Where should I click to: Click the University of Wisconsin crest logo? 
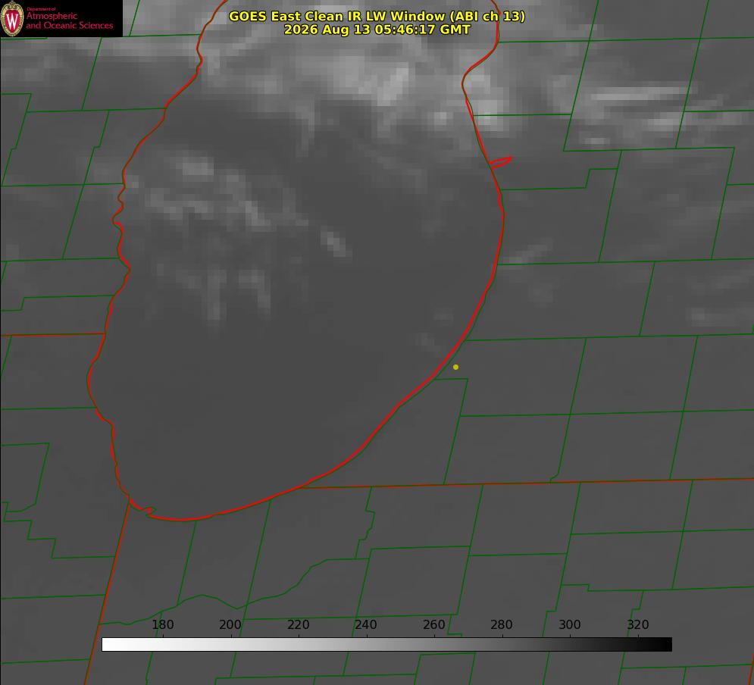(x=12, y=18)
